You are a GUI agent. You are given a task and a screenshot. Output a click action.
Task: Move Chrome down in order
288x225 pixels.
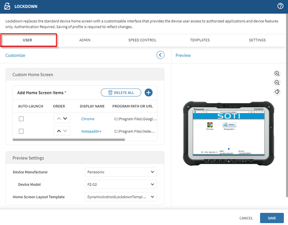[x=65, y=118]
